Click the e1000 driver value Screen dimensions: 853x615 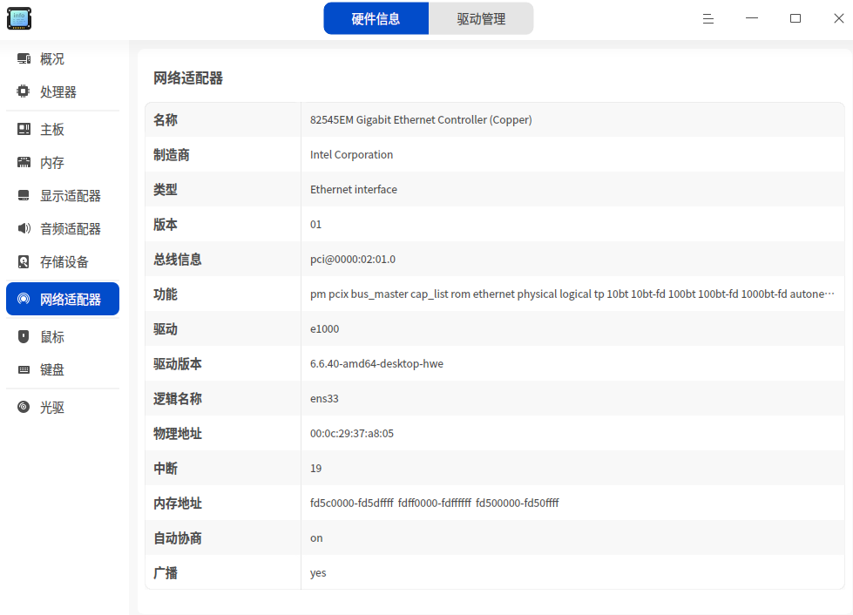[324, 329]
